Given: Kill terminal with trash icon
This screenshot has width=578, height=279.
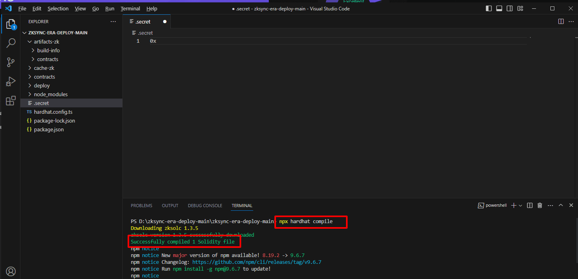Looking at the screenshot, I should coord(540,206).
